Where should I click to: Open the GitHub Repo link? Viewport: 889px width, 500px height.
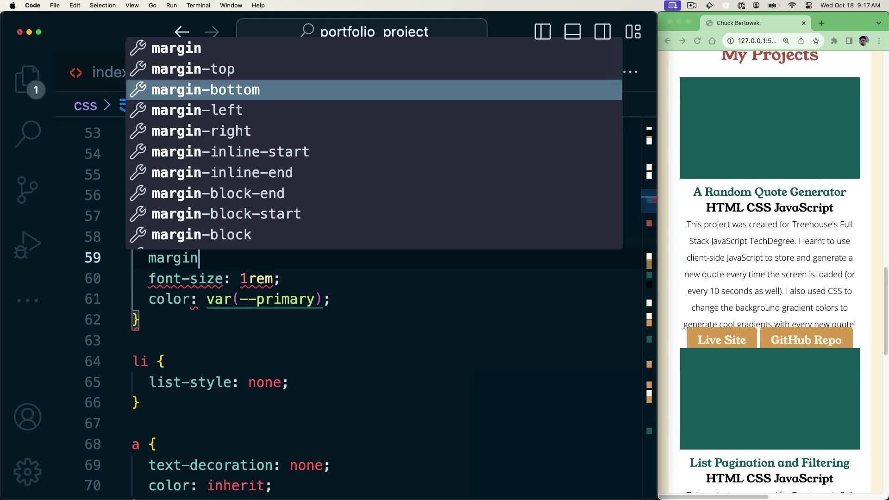coord(805,339)
